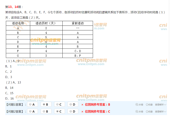Click 信管网参考答案：C text

pyautogui.click(x=98, y=112)
